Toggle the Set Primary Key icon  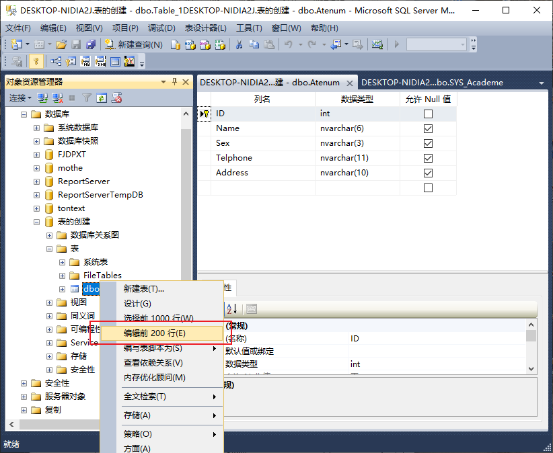click(x=36, y=61)
